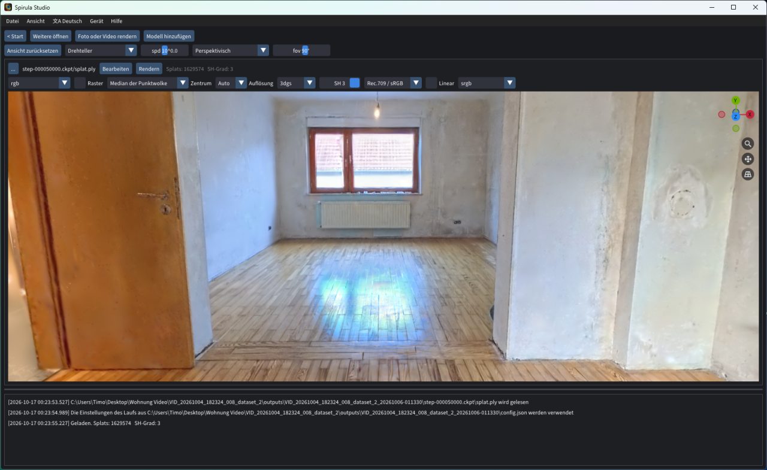Reset view with Ansicht zurücksetzen
This screenshot has width=767, height=470.
click(x=33, y=50)
